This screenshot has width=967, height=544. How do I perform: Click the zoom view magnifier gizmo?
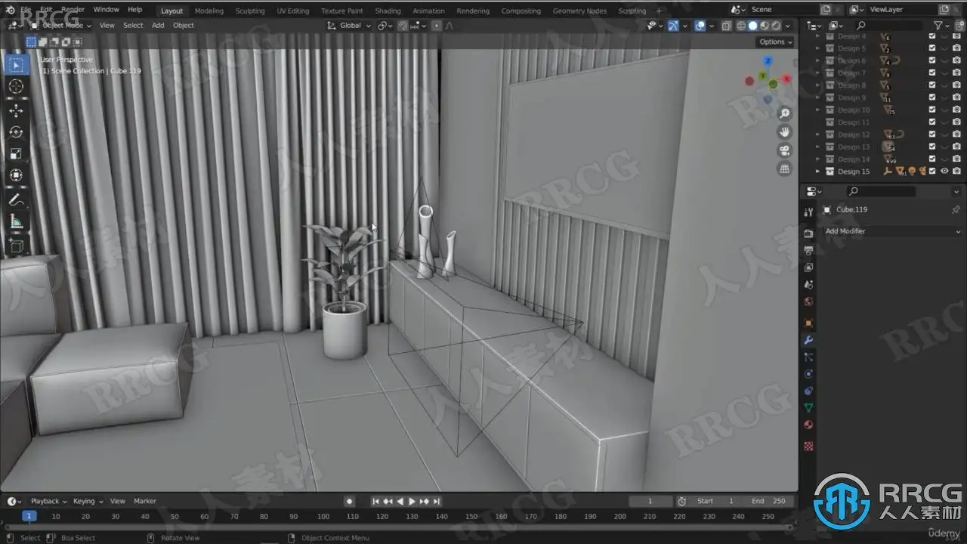[x=785, y=114]
